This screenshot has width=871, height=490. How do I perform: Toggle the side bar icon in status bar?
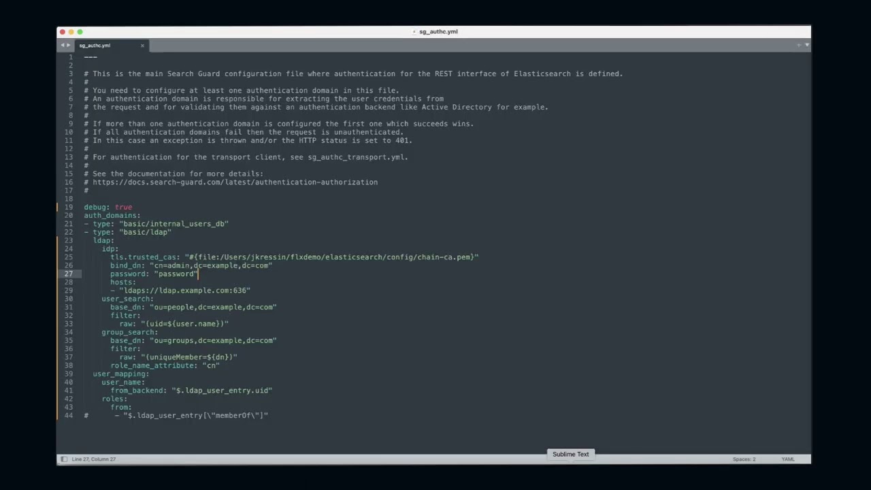pyautogui.click(x=63, y=459)
